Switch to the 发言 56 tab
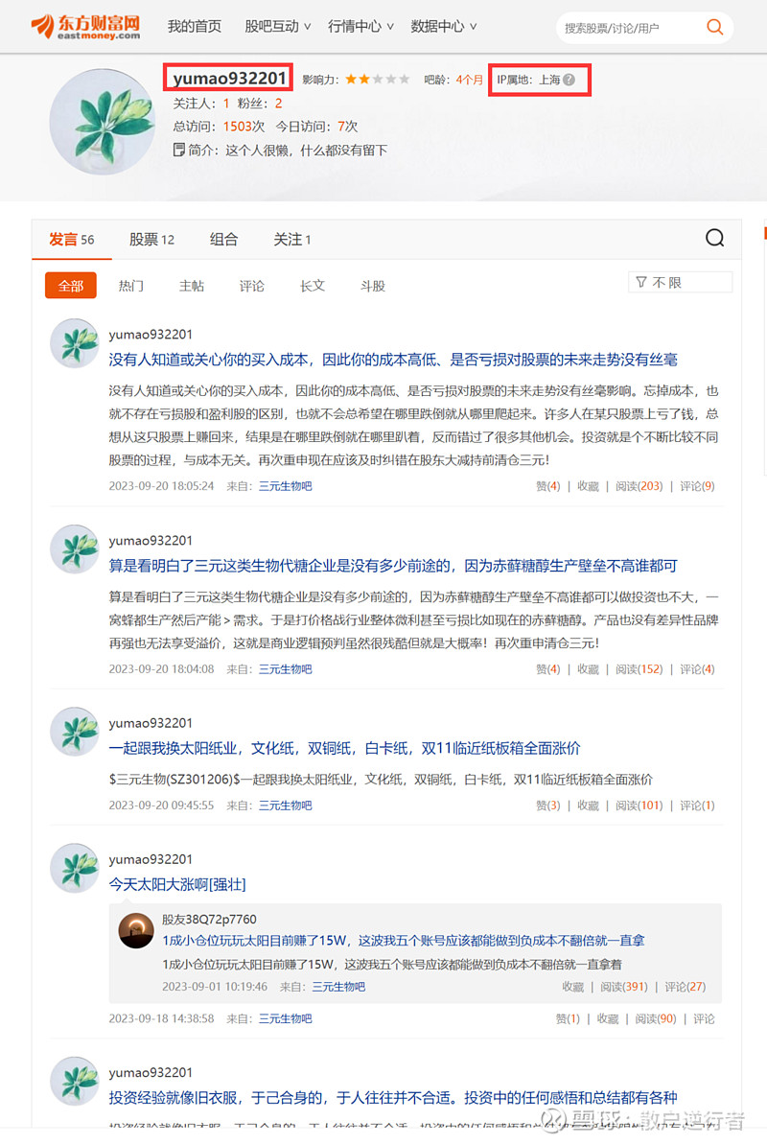The height and width of the screenshot is (1144, 767). 72,240
